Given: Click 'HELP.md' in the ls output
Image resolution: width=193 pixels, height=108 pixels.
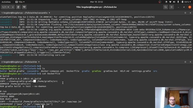Looking at the screenshot, I should point(125,71).
